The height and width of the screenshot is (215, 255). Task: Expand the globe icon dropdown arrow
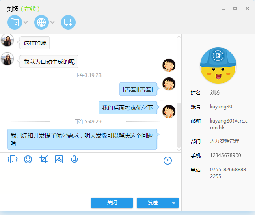pyautogui.click(x=52, y=22)
